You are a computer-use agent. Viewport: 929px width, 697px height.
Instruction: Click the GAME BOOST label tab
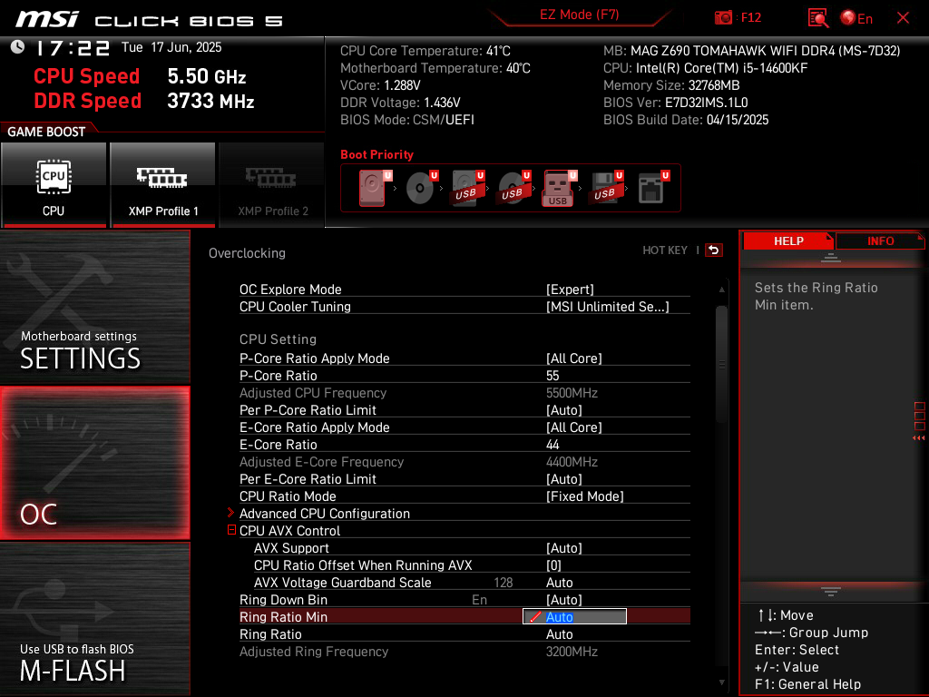coord(47,132)
